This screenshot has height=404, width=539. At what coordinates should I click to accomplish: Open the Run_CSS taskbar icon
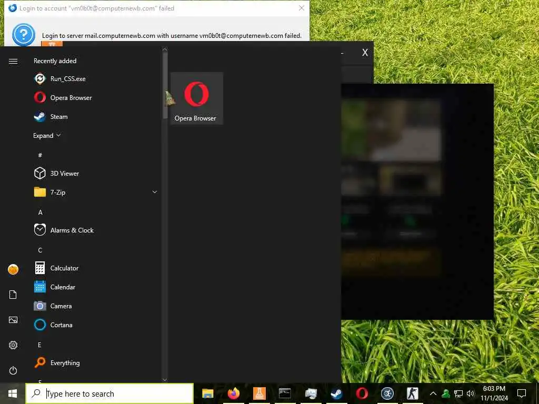387,393
